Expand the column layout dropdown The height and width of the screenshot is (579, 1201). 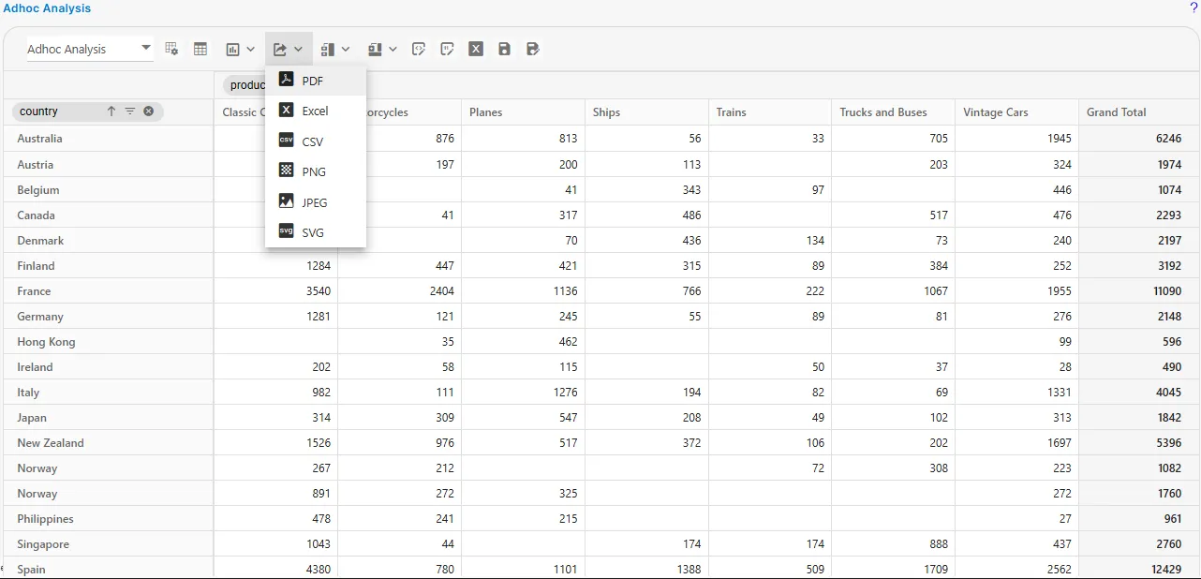[x=334, y=49]
